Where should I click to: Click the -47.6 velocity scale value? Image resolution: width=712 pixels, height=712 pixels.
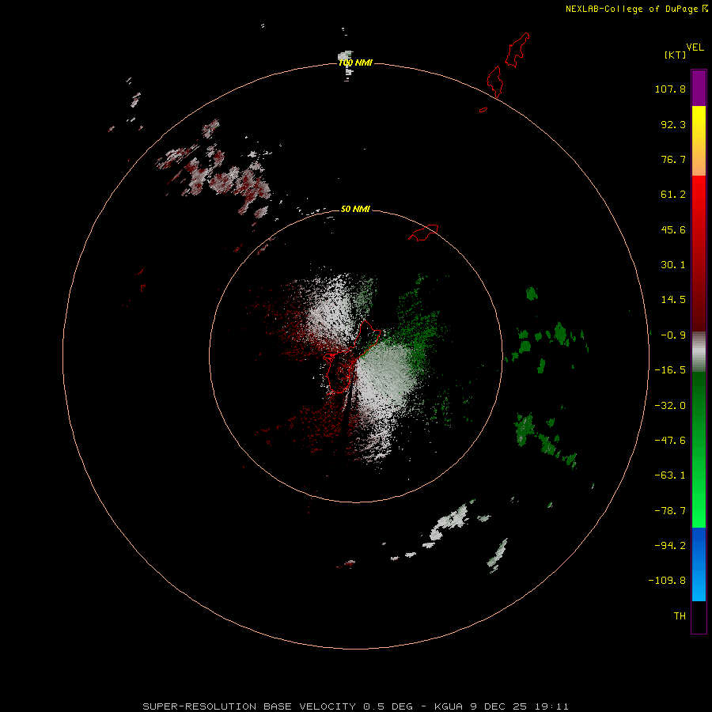670,441
